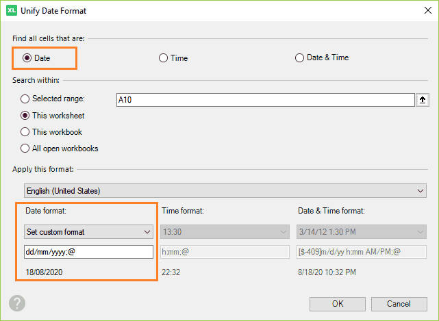
Task: Open the 13:30 time format dropdown
Action: tap(225, 232)
